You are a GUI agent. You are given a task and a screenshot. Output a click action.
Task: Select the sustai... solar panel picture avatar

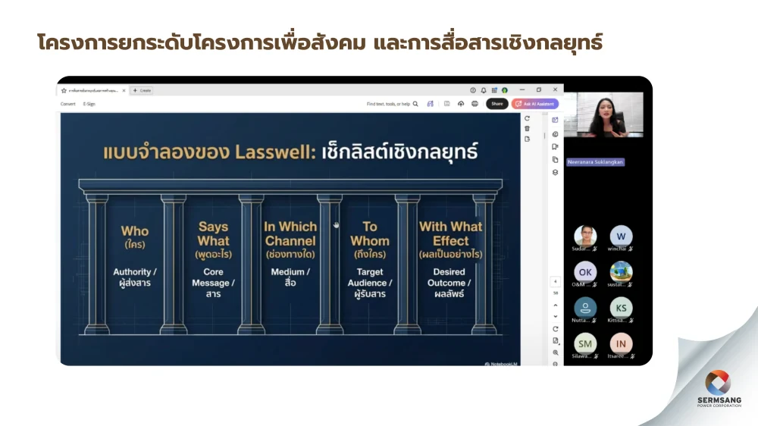tap(622, 272)
